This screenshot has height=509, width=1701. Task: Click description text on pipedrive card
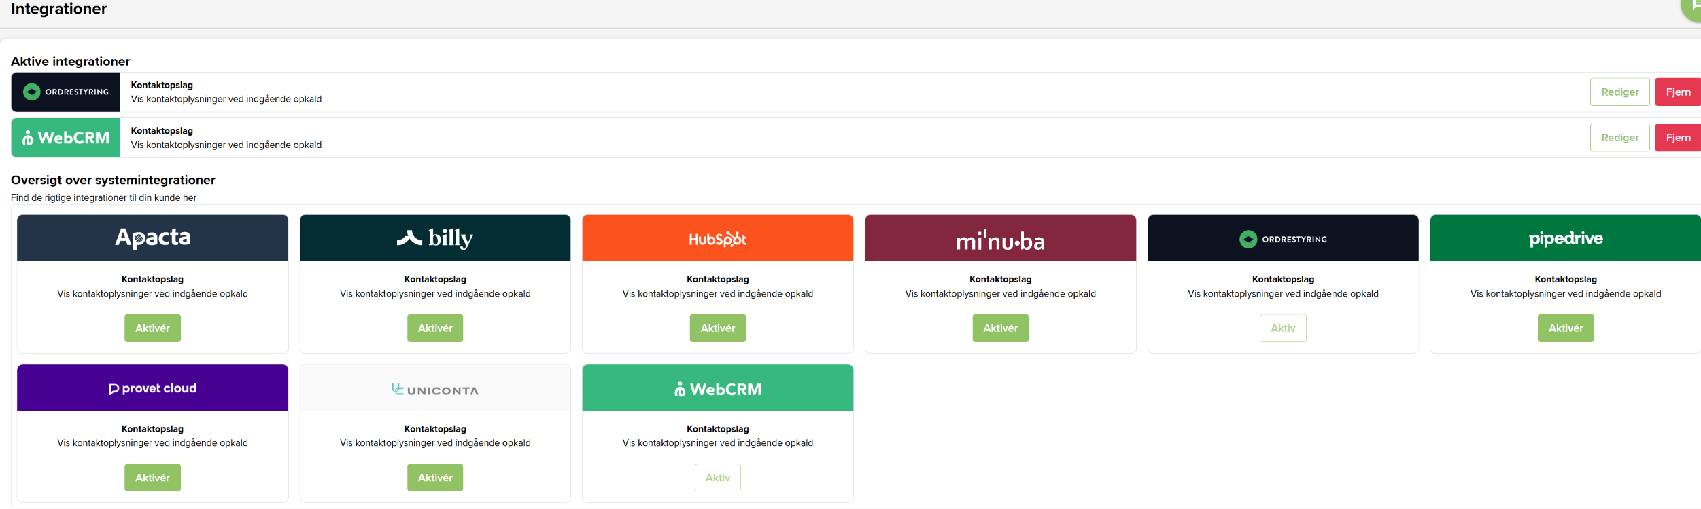click(1566, 294)
